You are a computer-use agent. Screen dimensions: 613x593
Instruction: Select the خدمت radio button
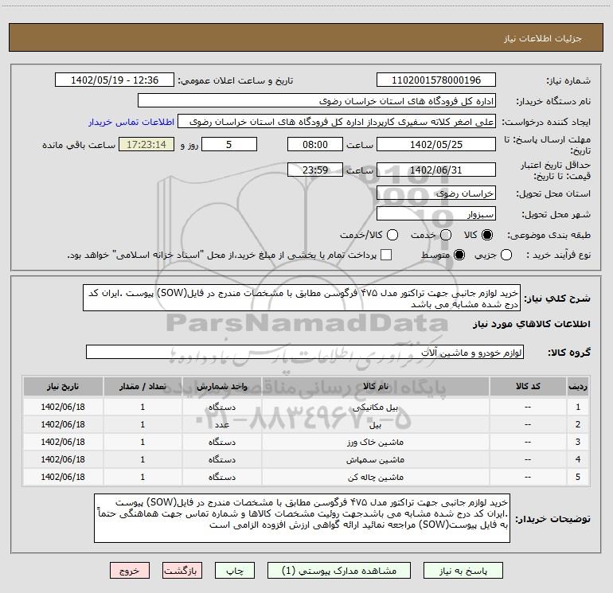(446, 235)
